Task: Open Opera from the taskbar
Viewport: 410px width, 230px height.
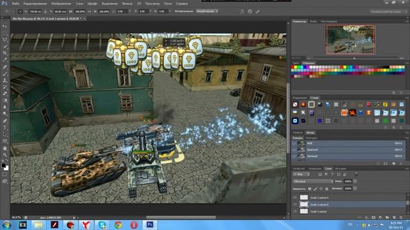Action: [x=134, y=225]
